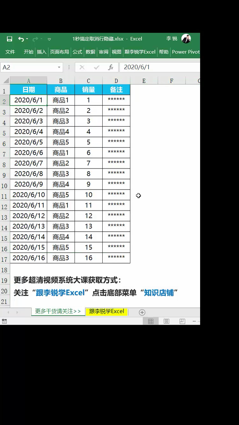Open the Undo history dropdown arrow
Viewport: 239px width, 425px height.
(27, 39)
